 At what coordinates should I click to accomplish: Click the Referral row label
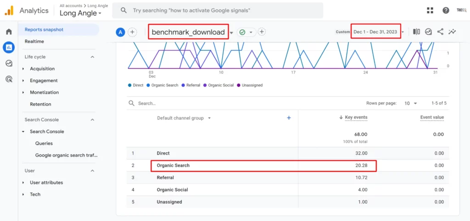(165, 178)
